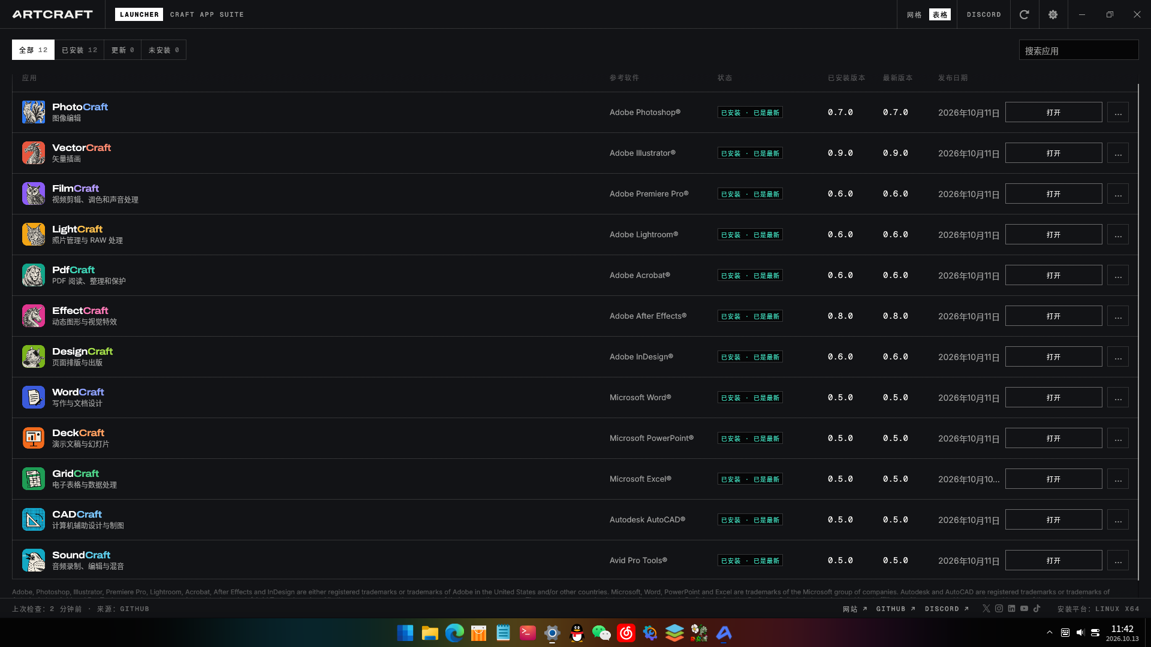This screenshot has width=1151, height=647.
Task: Open more options for PhotoCraft row
Action: (1118, 112)
